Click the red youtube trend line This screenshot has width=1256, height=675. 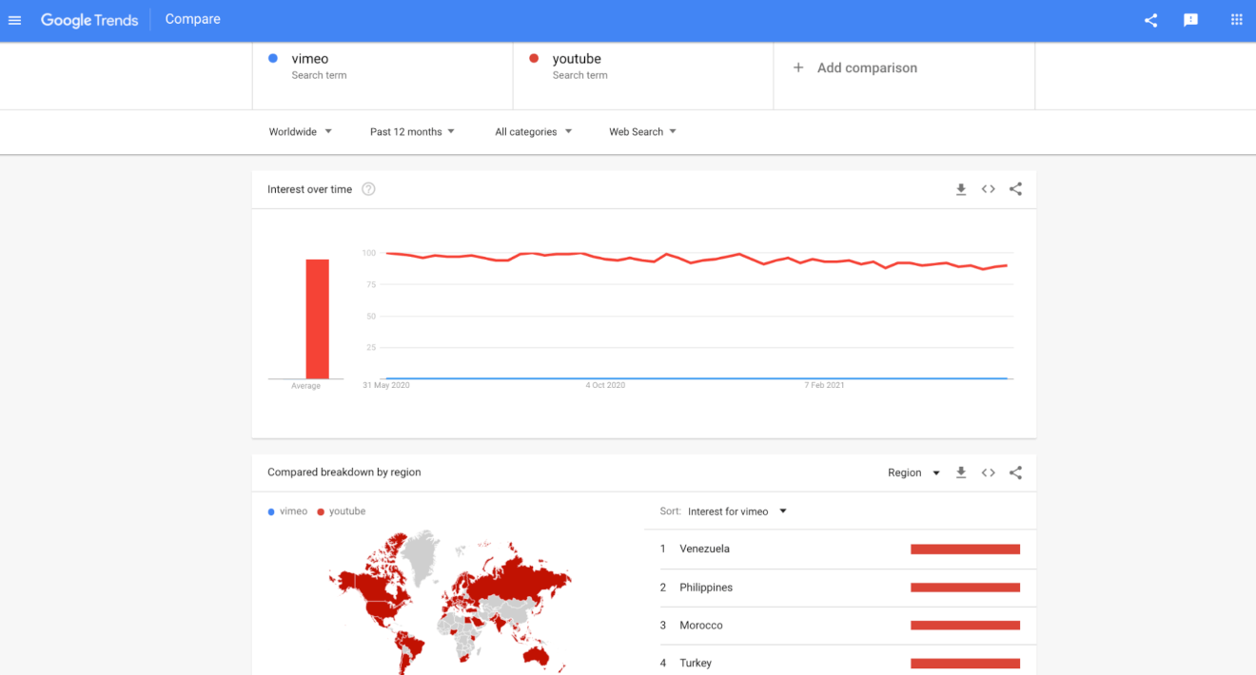[695, 259]
